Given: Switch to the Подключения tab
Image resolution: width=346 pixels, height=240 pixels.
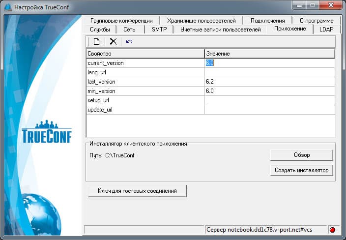Looking at the screenshot, I should point(268,21).
